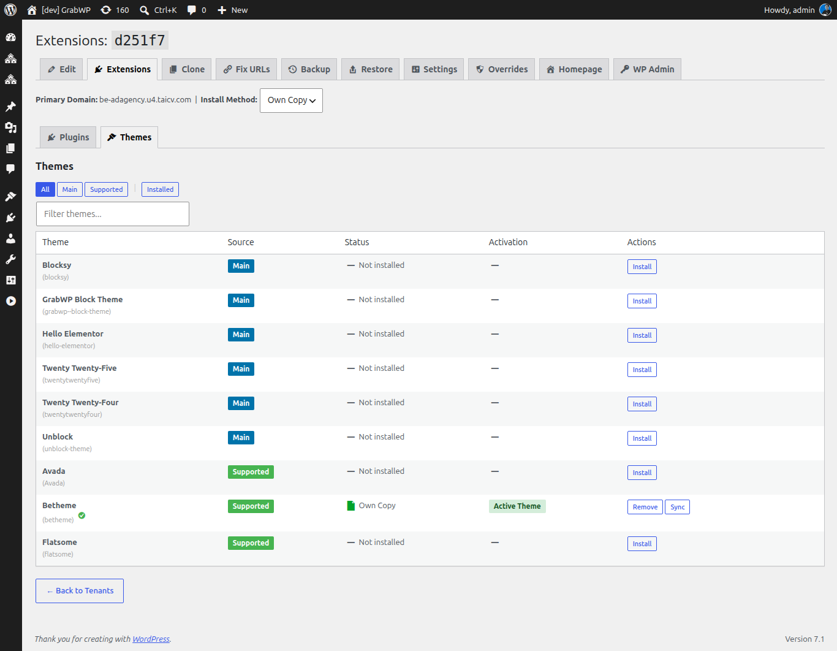Open the Comments sidebar icon
This screenshot has width=837, height=651.
point(10,169)
